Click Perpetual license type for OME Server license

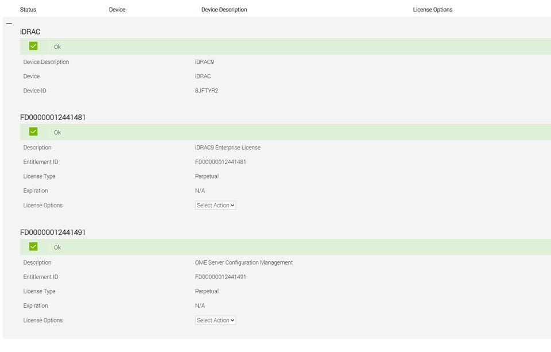207,292
